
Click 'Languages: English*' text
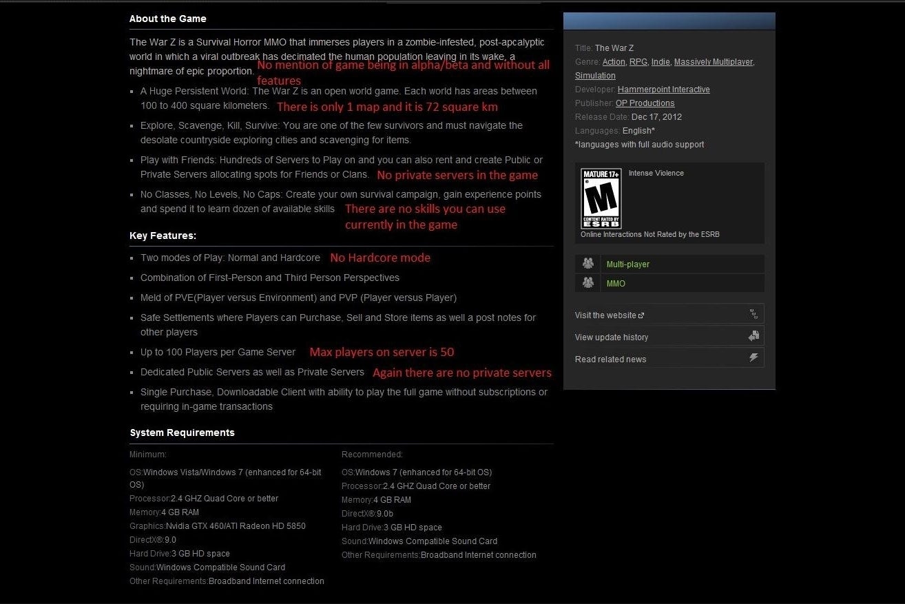pyautogui.click(x=615, y=131)
